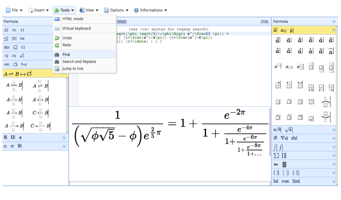Collapse the right Formula panel with double arrow
The width and height of the screenshot is (341, 200).
[334, 21]
